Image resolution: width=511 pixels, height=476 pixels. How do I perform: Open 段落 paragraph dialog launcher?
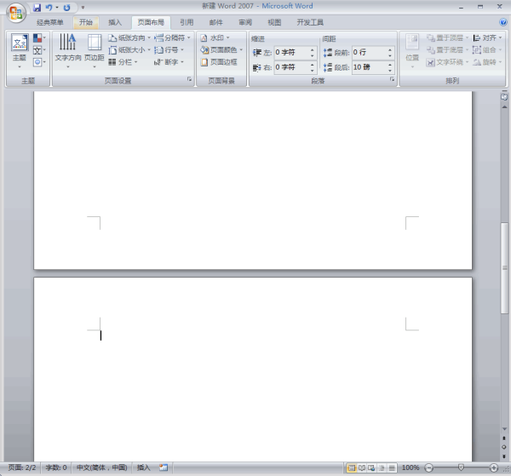[392, 79]
